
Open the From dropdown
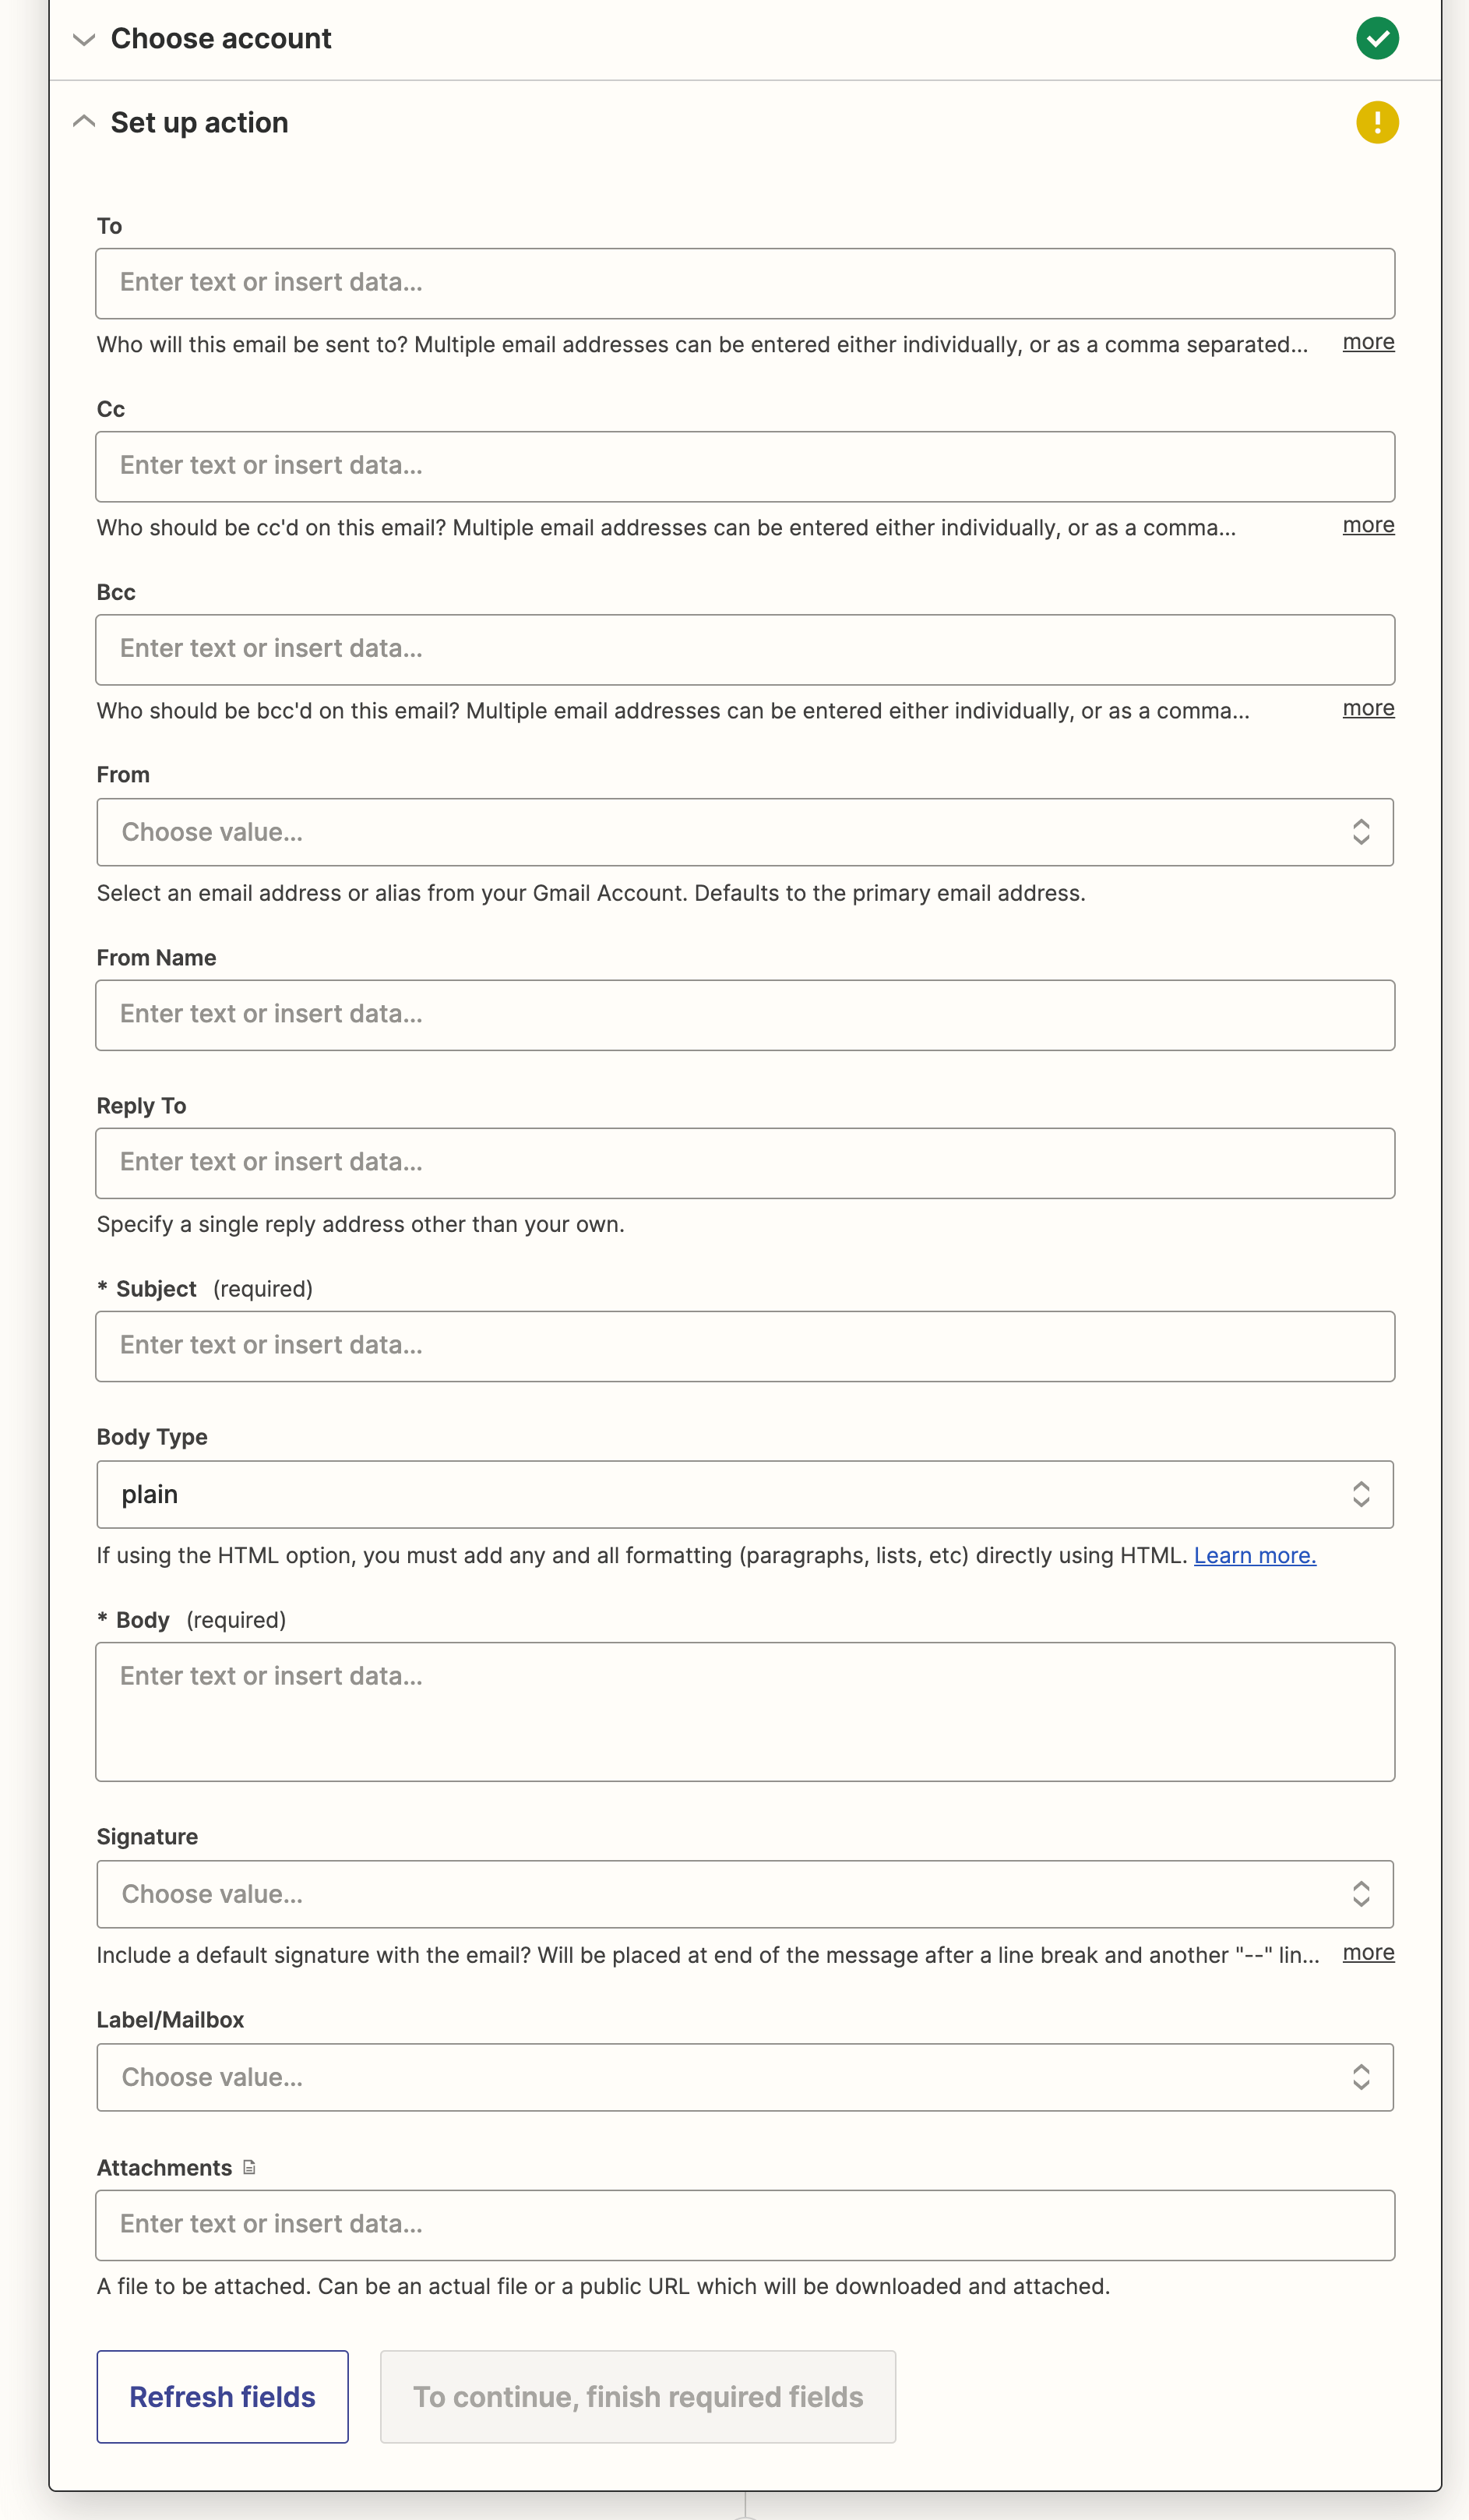(745, 832)
